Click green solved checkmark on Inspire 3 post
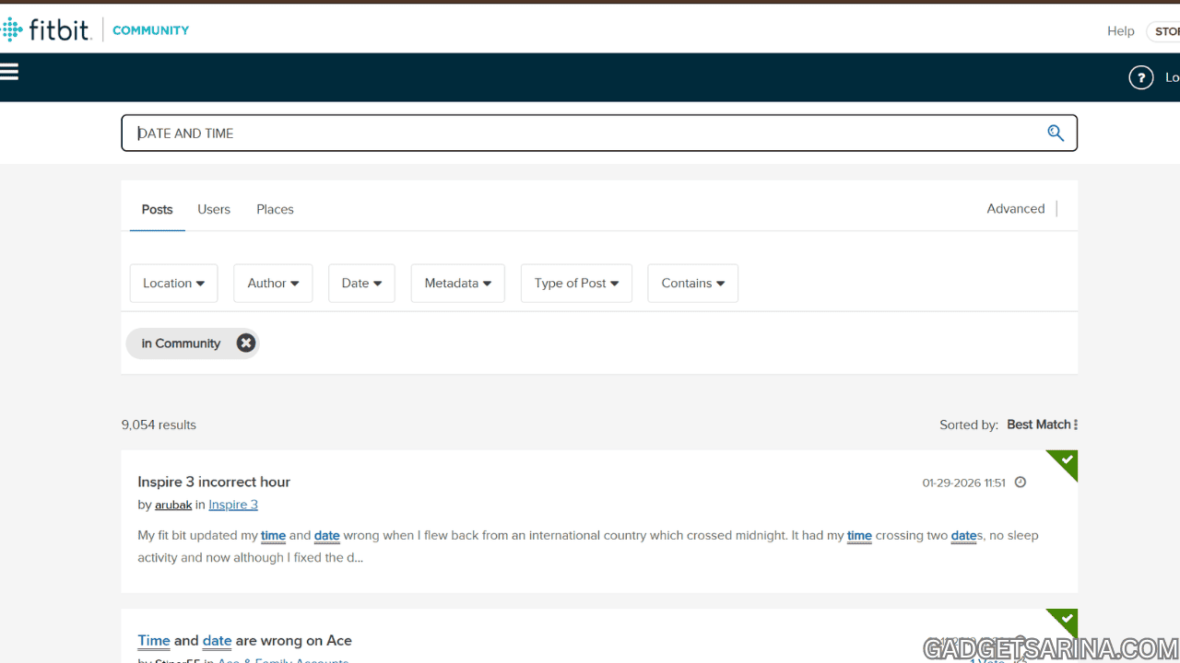Viewport: 1180px width, 663px height. (x=1067, y=460)
